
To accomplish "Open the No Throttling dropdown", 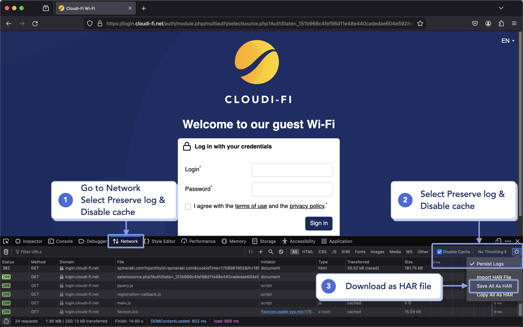I will pos(492,251).
